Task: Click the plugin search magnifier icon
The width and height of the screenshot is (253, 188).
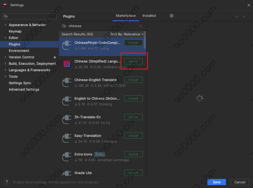Action: click(64, 26)
